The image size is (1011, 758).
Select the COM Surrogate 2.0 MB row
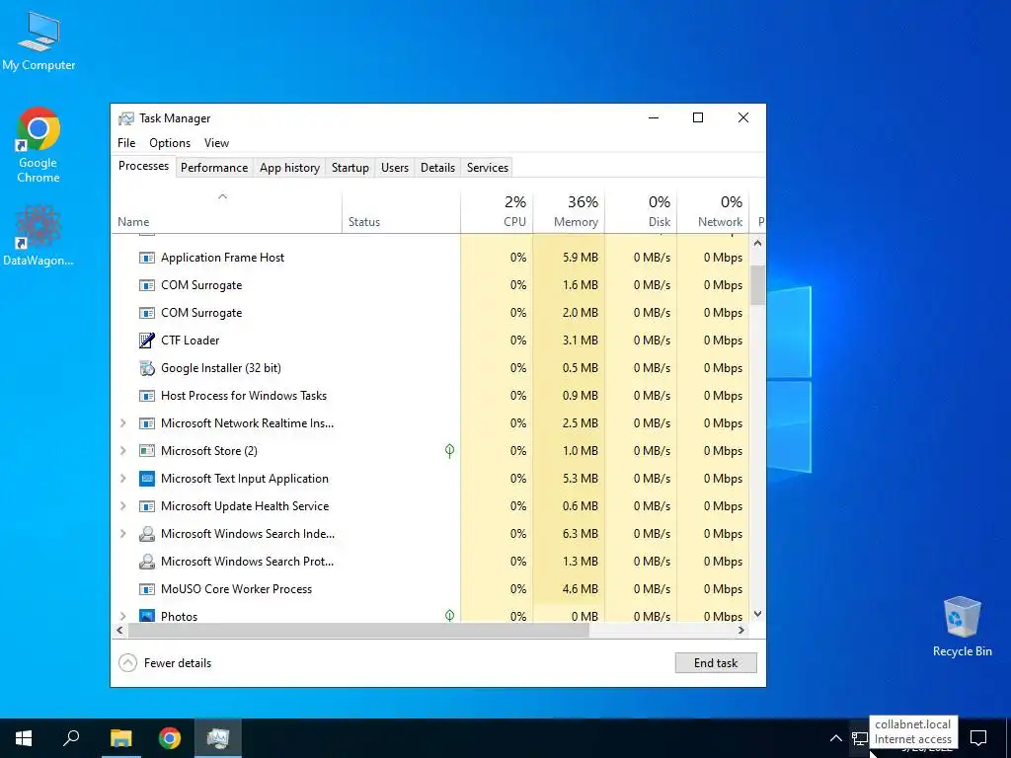click(x=430, y=313)
